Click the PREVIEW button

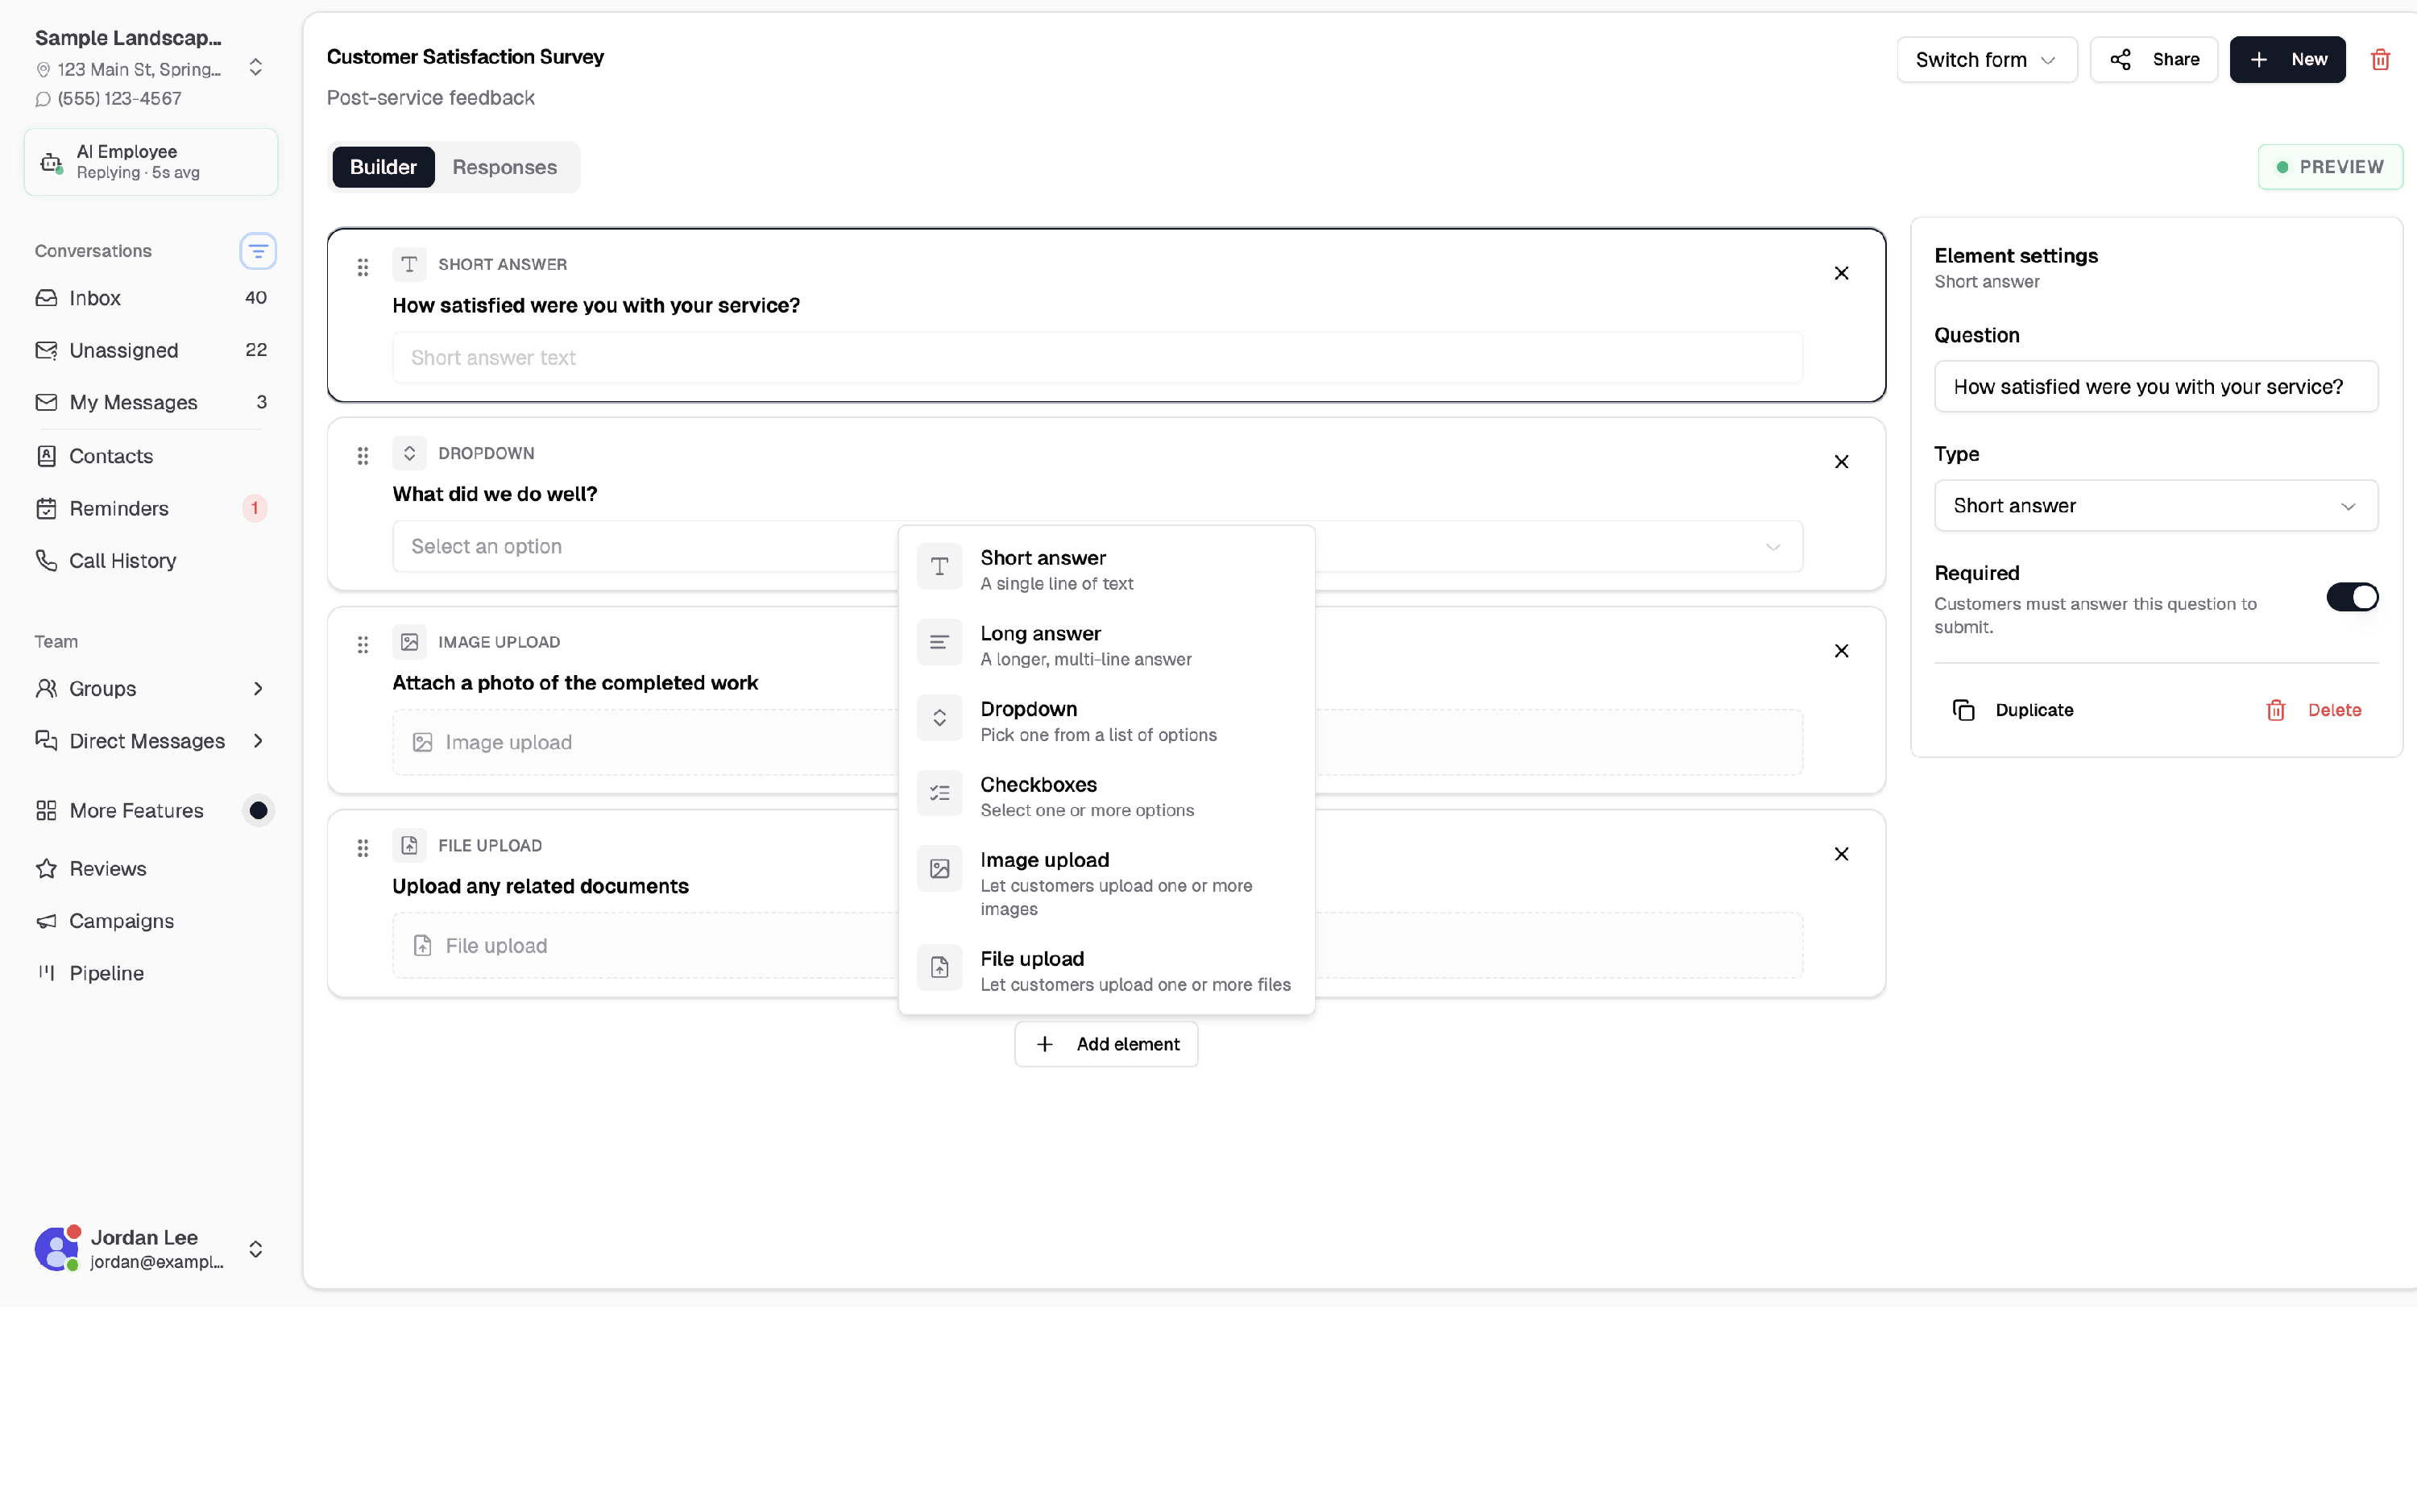(2330, 167)
